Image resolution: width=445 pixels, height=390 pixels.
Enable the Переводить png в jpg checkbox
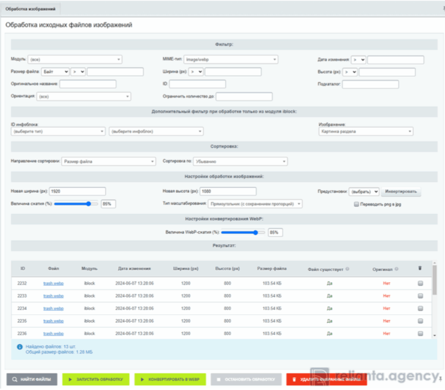(356, 204)
